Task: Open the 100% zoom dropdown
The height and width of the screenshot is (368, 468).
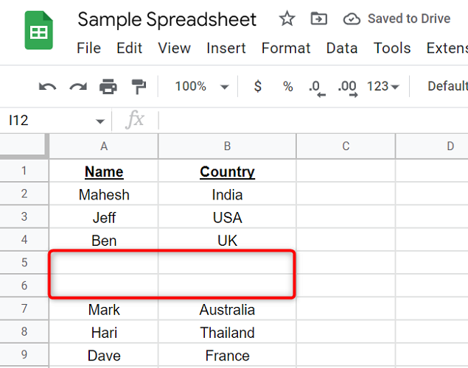Action: [x=202, y=86]
